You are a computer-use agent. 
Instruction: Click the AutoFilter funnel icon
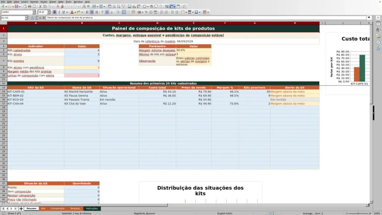tap(123, 7)
